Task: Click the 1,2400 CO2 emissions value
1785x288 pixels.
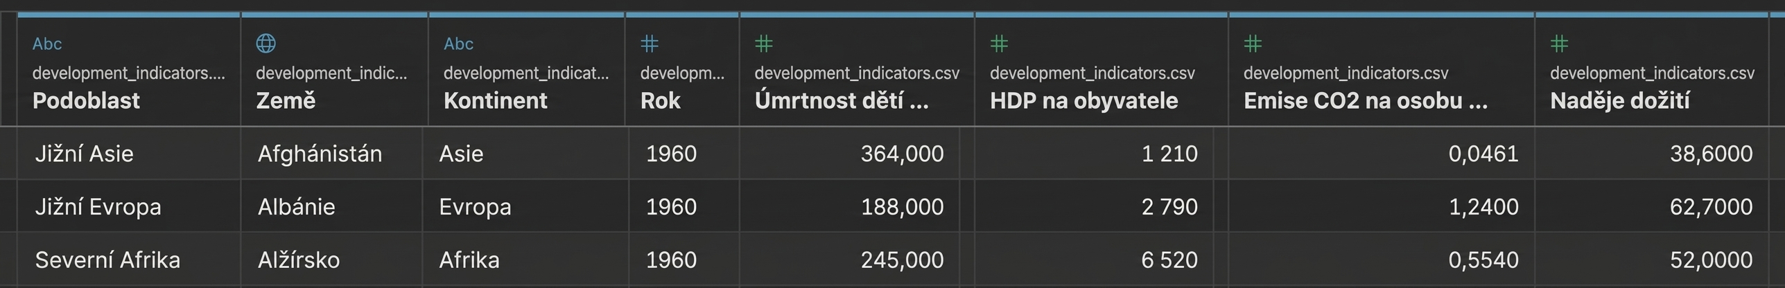Action: coord(1483,206)
